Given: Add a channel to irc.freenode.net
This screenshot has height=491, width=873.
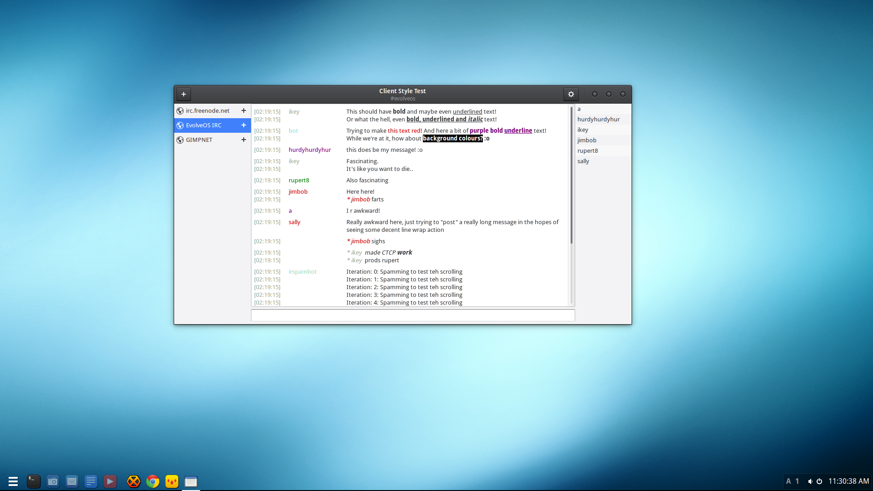Looking at the screenshot, I should pos(244,110).
